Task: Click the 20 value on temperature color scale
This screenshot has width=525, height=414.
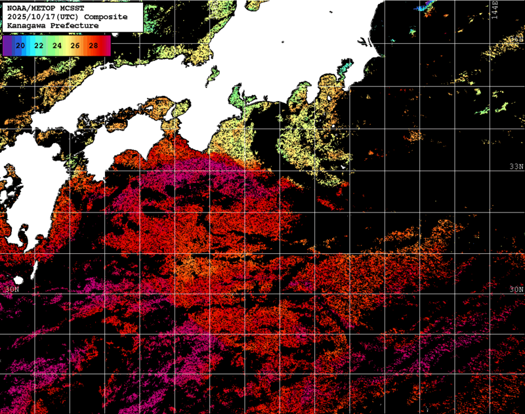Action: pos(20,46)
